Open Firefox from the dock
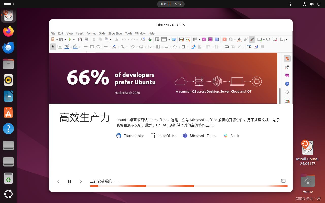325x203 pixels. coord(8,31)
